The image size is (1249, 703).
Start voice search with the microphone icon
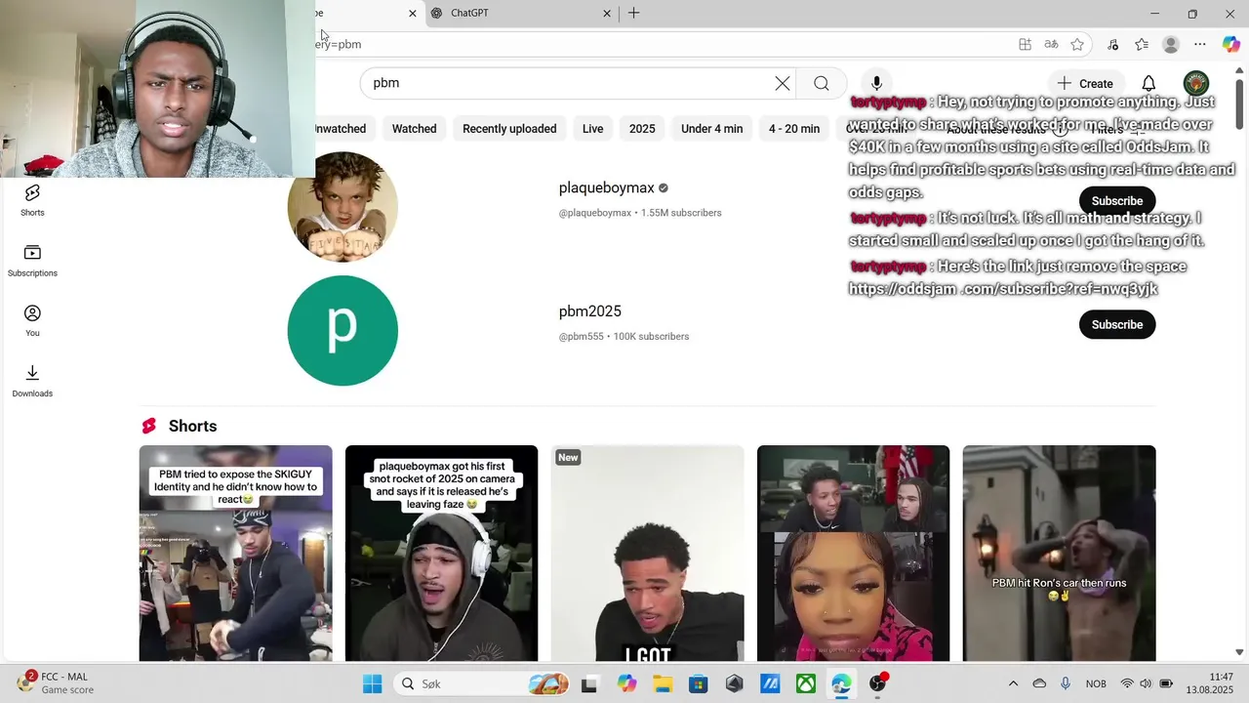(876, 83)
